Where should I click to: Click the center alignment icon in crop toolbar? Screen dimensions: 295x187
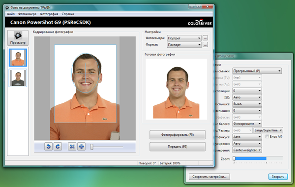pyautogui.click(x=82, y=146)
